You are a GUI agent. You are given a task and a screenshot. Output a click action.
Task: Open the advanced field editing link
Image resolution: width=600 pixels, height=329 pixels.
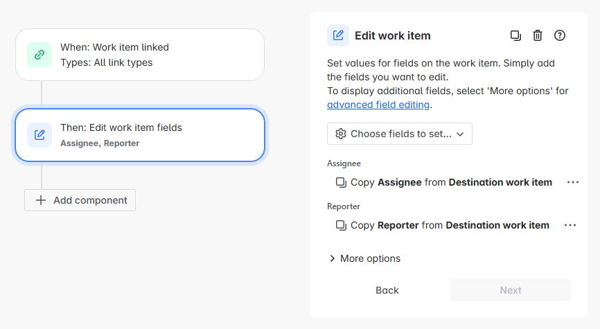(378, 105)
